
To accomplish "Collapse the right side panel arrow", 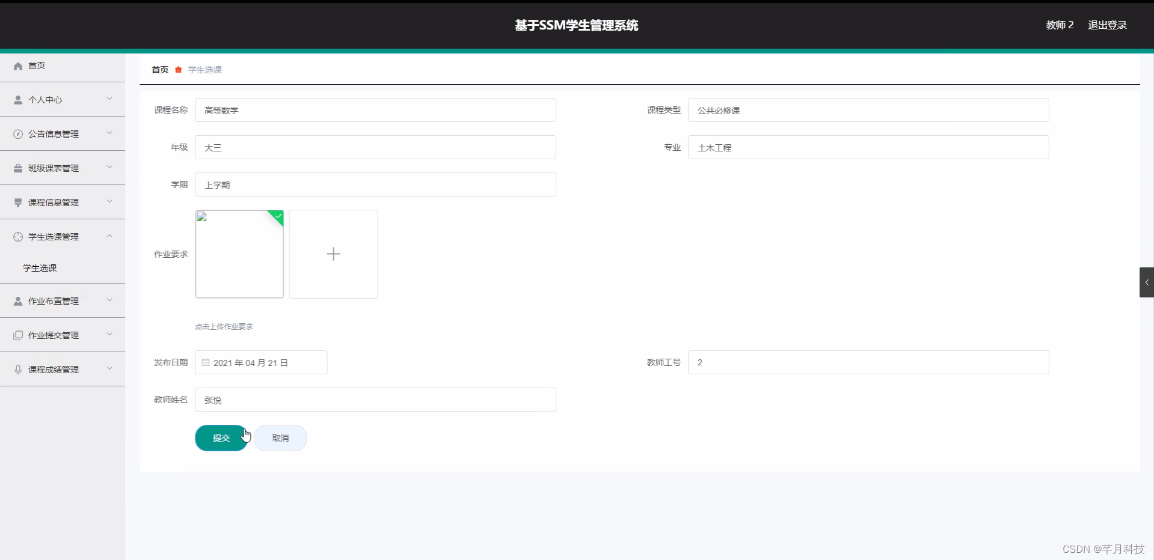I will [1146, 282].
